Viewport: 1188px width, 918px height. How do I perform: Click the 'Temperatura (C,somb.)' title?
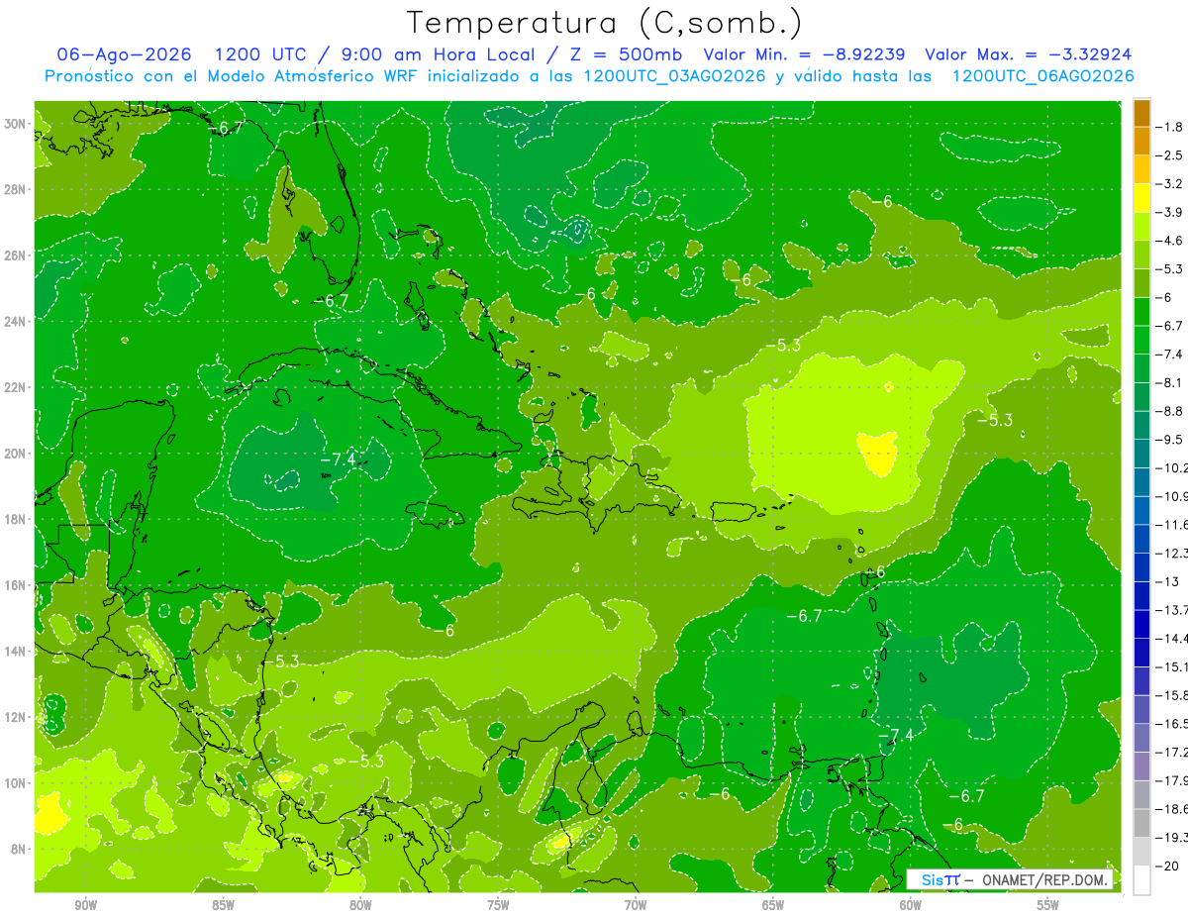tap(604, 23)
